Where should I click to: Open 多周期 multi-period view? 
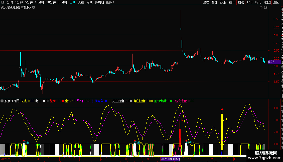tap(99, 2)
